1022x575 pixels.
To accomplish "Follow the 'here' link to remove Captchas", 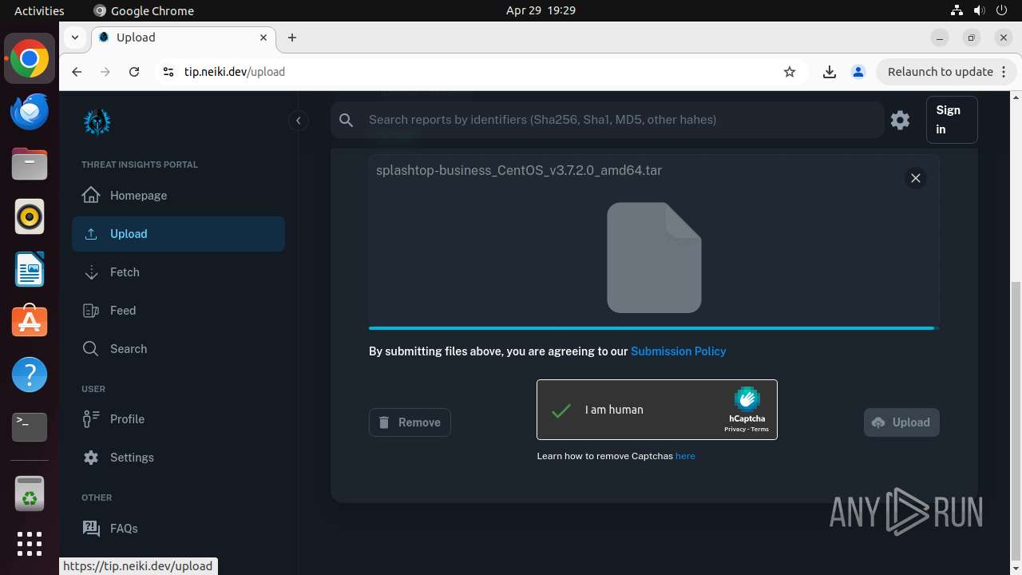I will point(685,456).
